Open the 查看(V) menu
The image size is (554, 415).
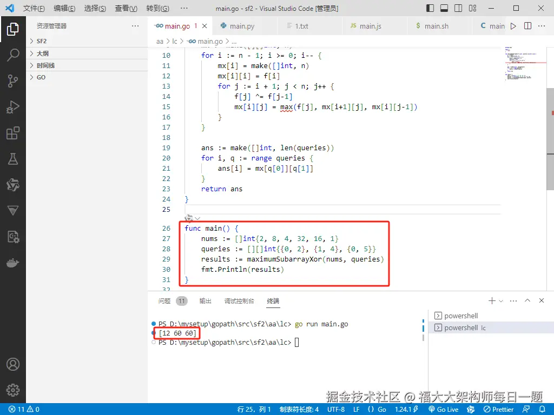126,8
